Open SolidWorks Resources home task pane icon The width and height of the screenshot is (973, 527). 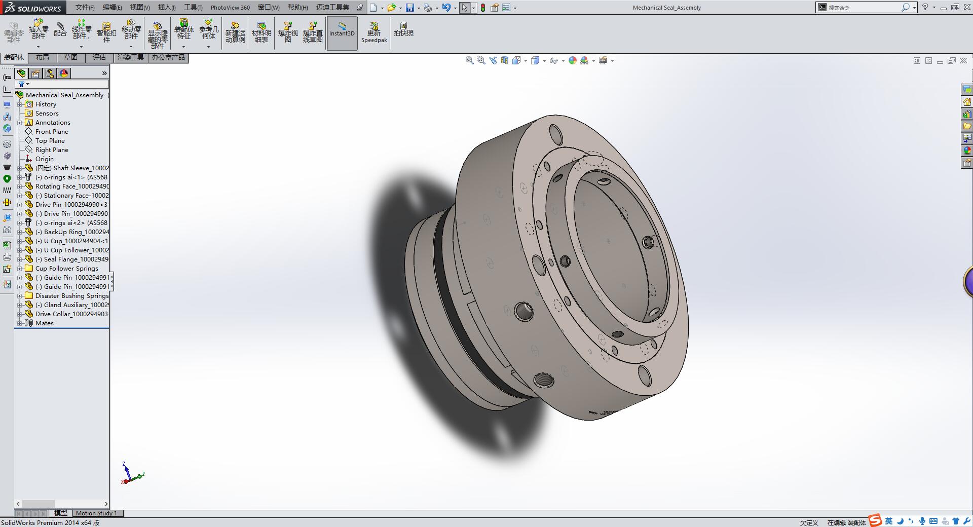tap(967, 102)
